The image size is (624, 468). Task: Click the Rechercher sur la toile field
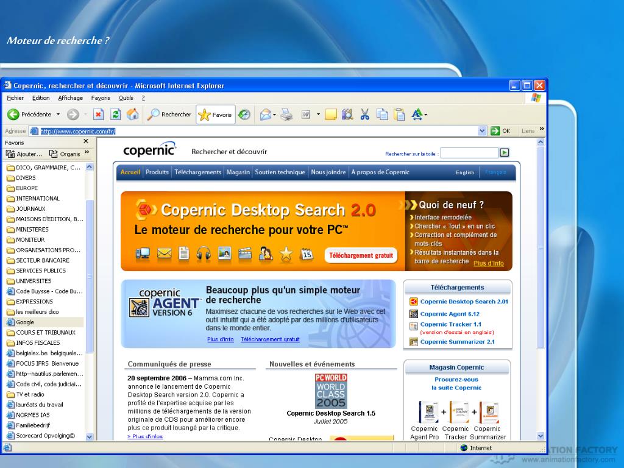click(x=469, y=153)
